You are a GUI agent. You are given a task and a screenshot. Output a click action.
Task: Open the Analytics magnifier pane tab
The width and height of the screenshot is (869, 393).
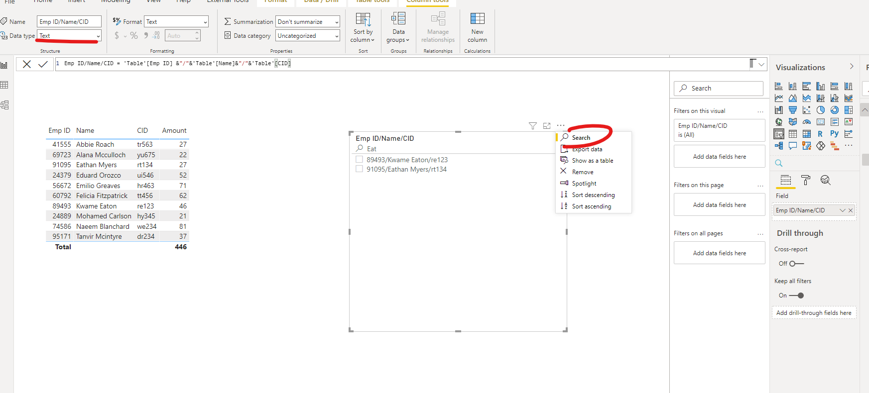point(825,180)
